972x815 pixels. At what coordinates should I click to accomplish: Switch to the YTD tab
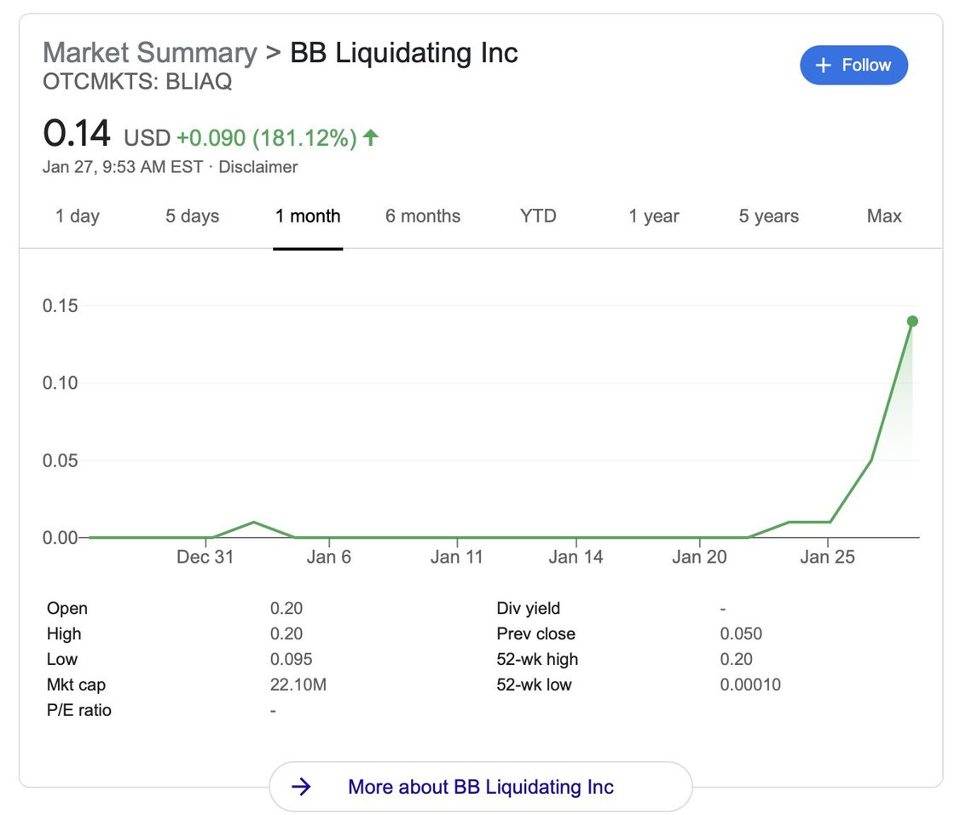coord(538,216)
